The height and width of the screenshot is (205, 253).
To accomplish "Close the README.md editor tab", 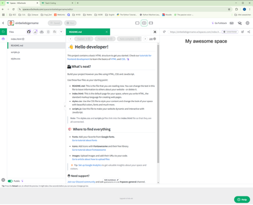I will (107, 32).
